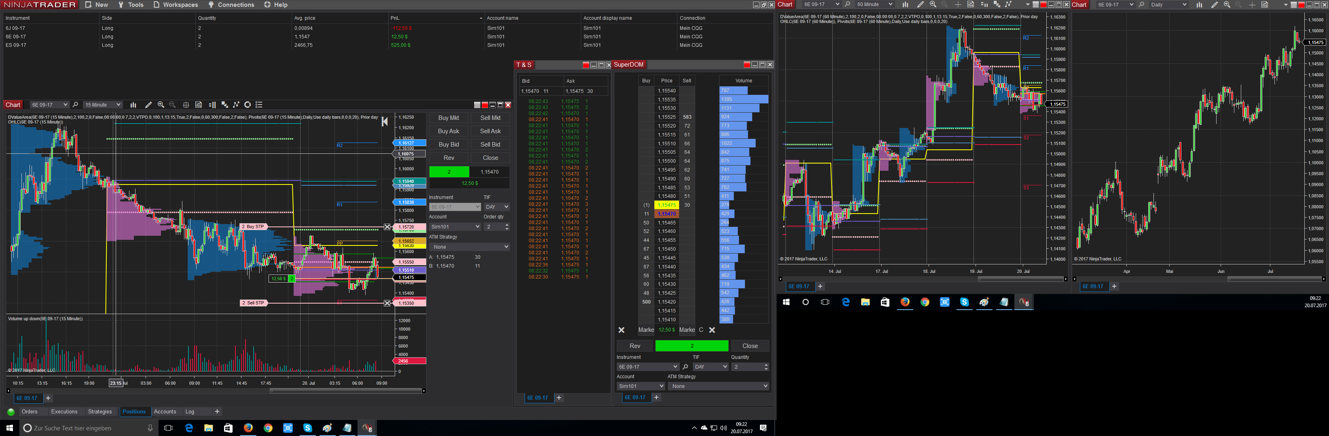Open Skype from the Windows taskbar
This screenshot has height=436, width=1329.
[307, 428]
